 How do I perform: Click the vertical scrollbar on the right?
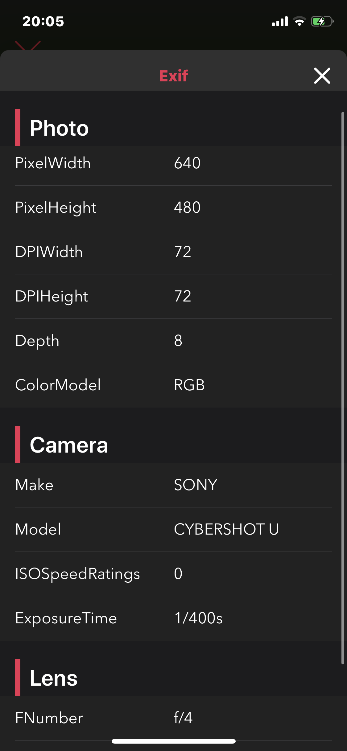[342, 388]
